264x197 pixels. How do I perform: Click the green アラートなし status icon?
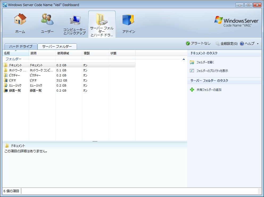pyautogui.click(x=188, y=43)
